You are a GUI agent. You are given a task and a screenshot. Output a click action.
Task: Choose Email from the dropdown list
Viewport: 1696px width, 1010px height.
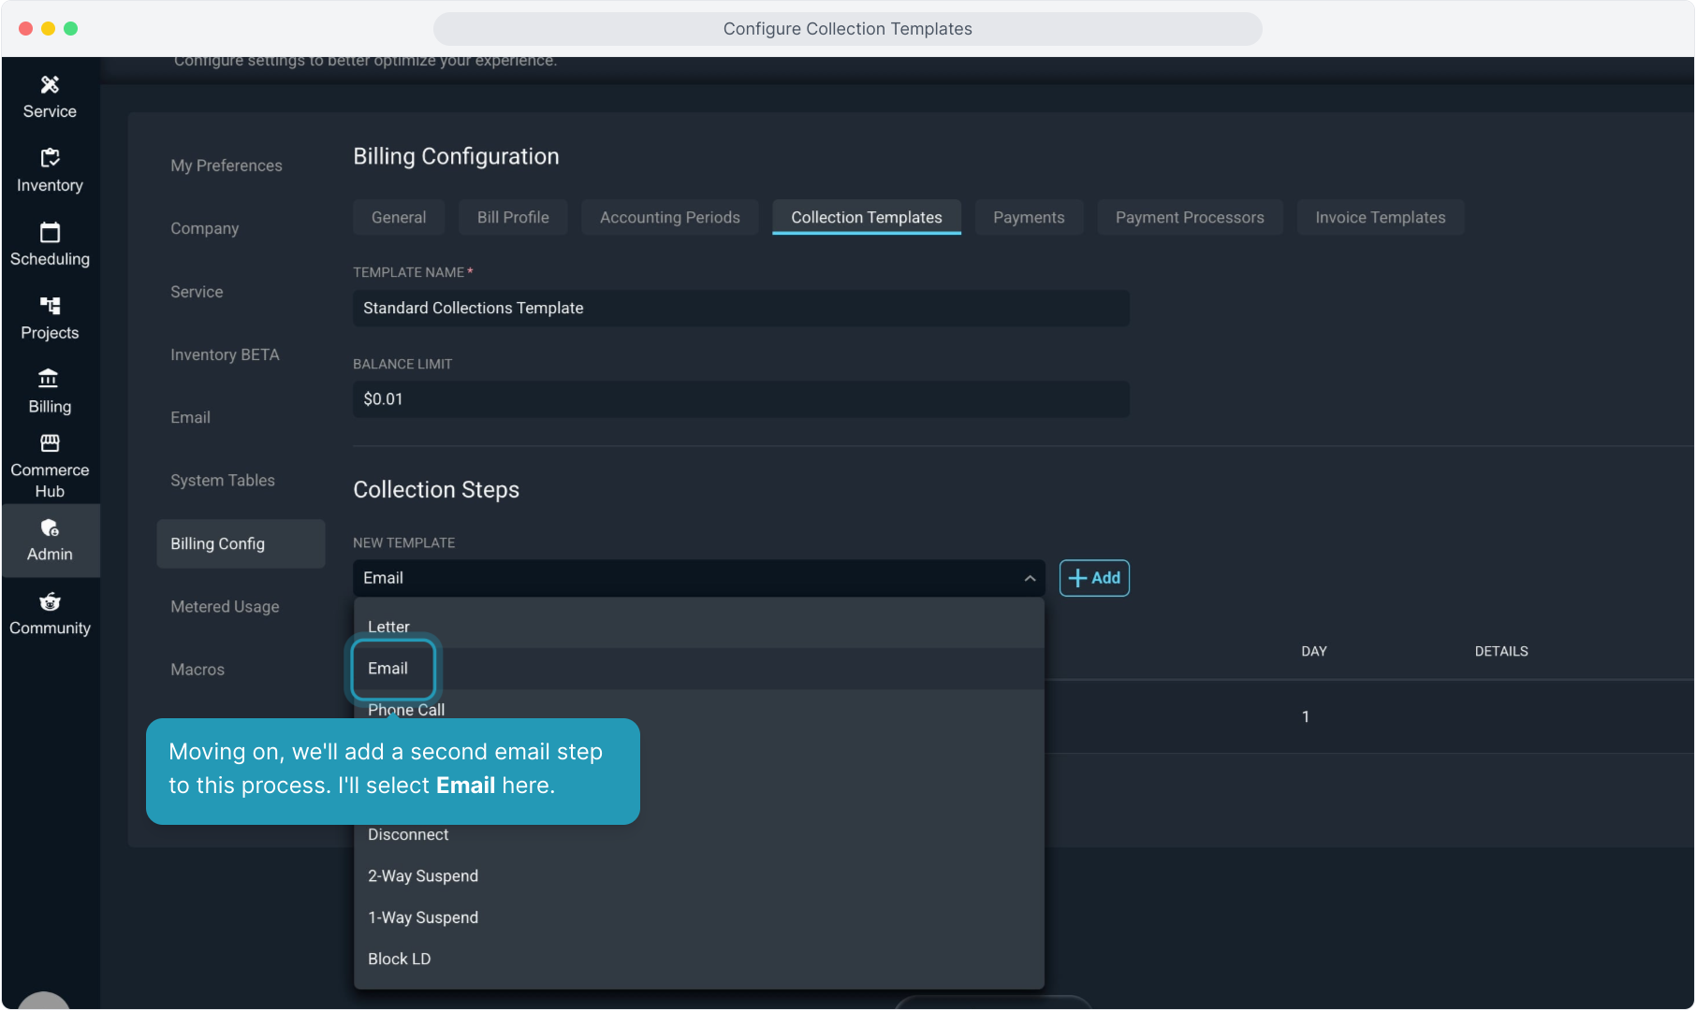tap(388, 669)
